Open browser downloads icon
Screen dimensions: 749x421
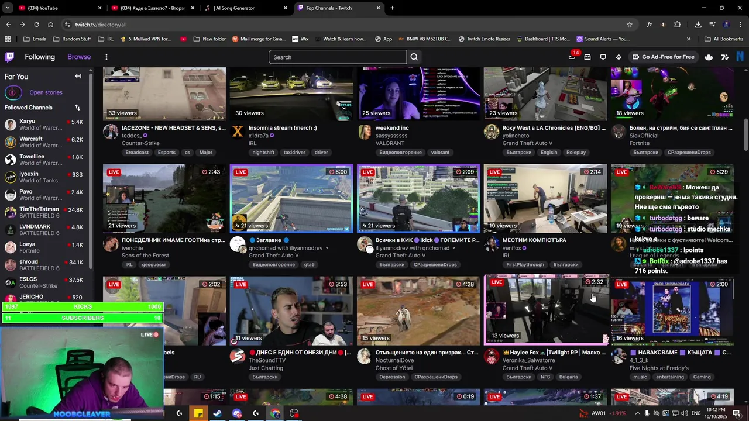click(698, 25)
